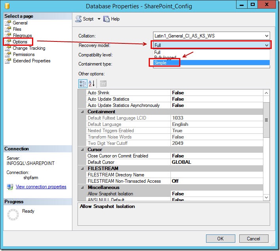Open the Extended Properties page
The image size is (280, 251).
coord(32,61)
